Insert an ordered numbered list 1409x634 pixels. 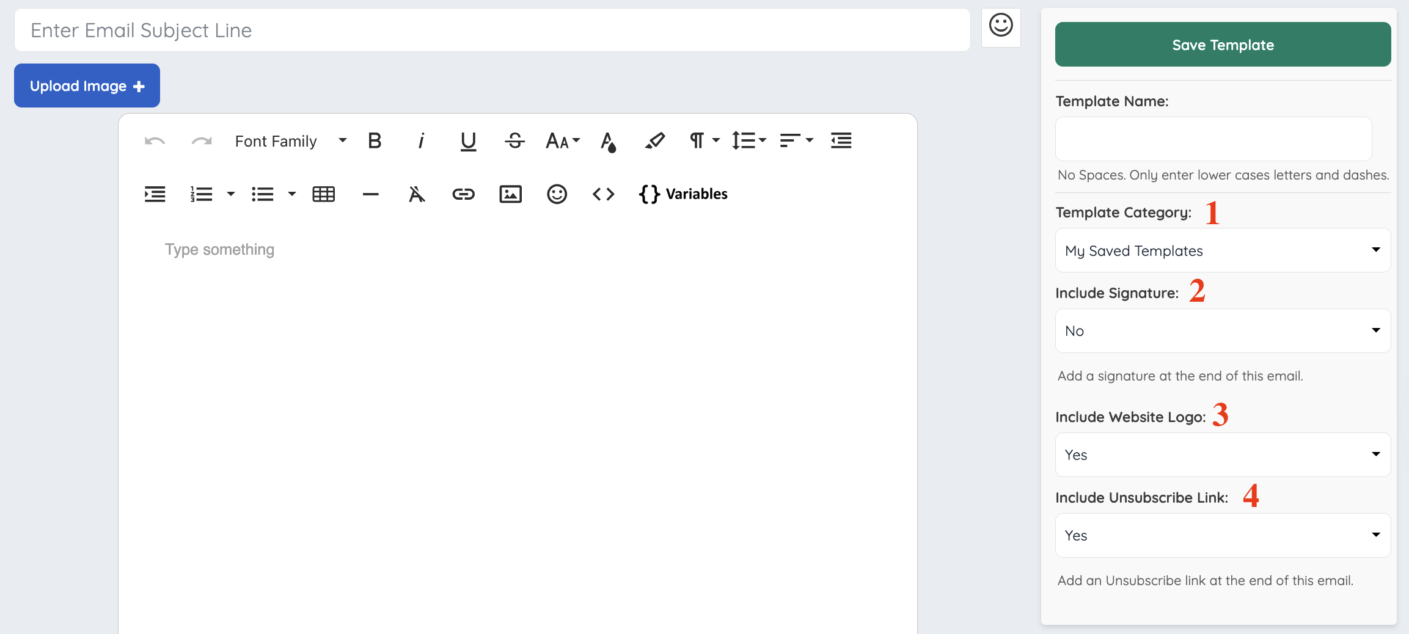(202, 194)
